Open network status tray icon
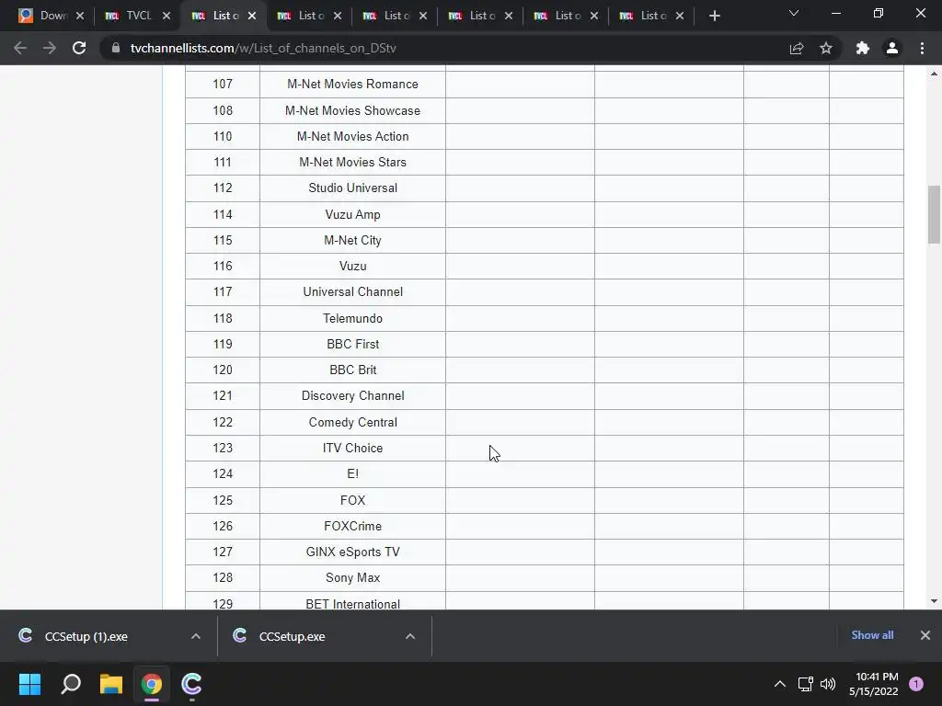Image resolution: width=942 pixels, height=706 pixels. pyautogui.click(x=805, y=684)
